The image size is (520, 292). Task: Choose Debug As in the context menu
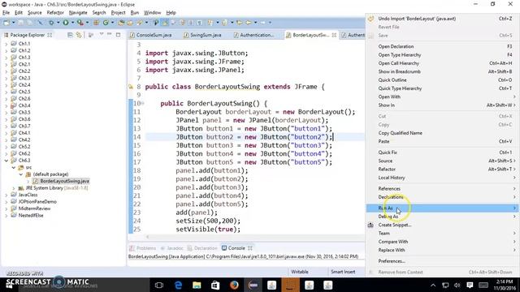pos(442,217)
